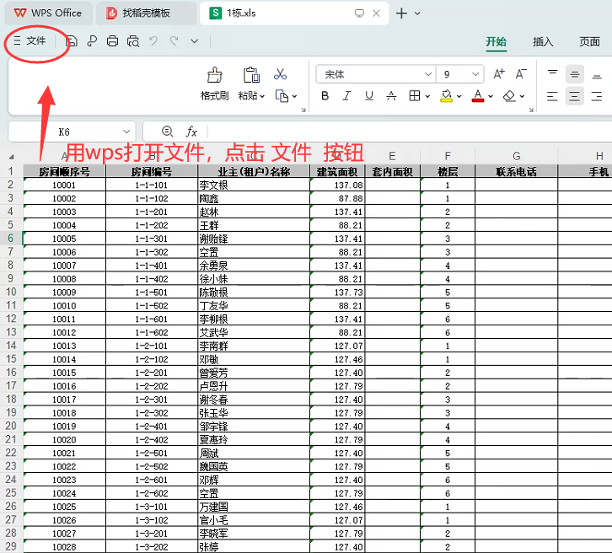Toggle Underline formatting
Image resolution: width=612 pixels, height=553 pixels.
tap(369, 96)
